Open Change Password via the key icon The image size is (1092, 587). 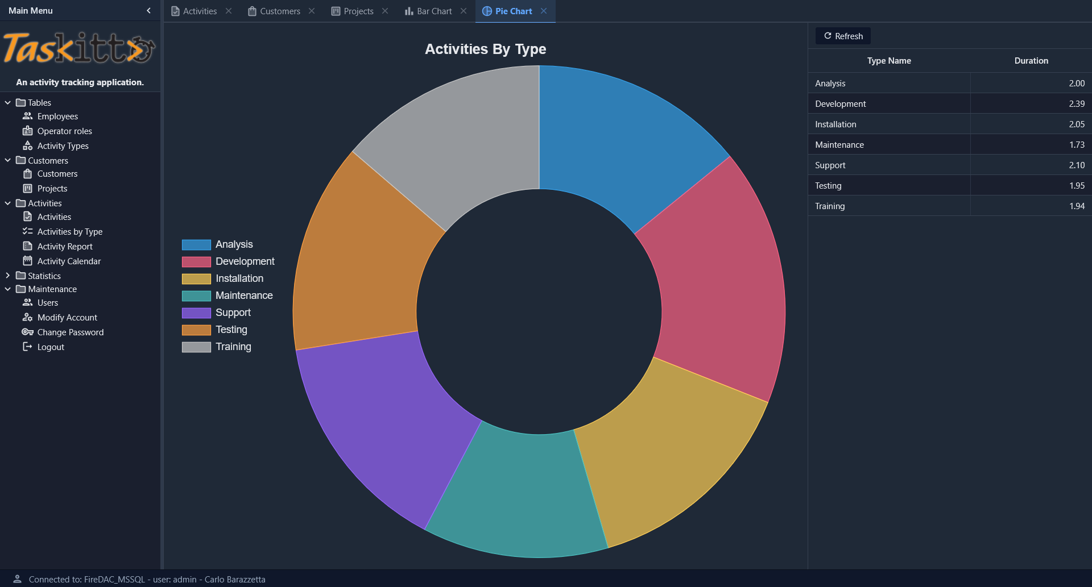(x=27, y=332)
